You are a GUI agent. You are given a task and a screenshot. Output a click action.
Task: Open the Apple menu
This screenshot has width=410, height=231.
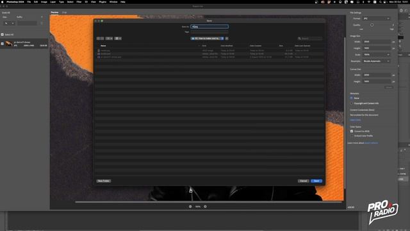3,2
